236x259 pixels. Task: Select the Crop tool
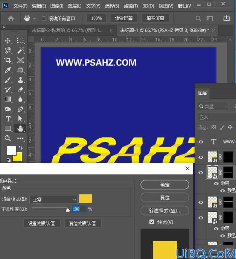pyautogui.click(x=8, y=60)
